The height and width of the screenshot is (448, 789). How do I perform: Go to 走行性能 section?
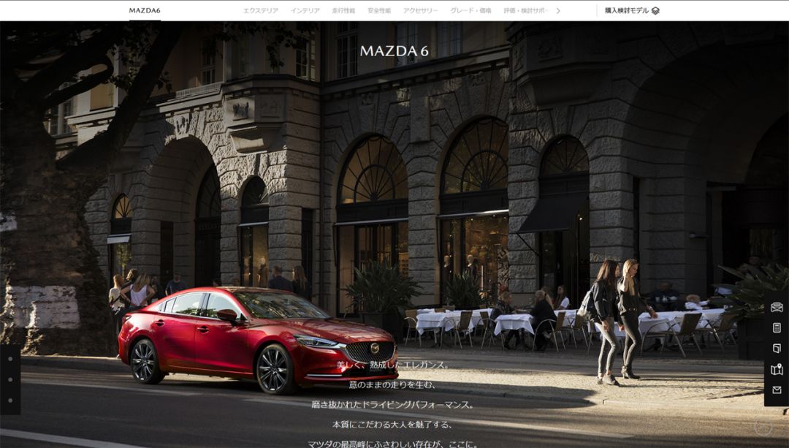343,11
